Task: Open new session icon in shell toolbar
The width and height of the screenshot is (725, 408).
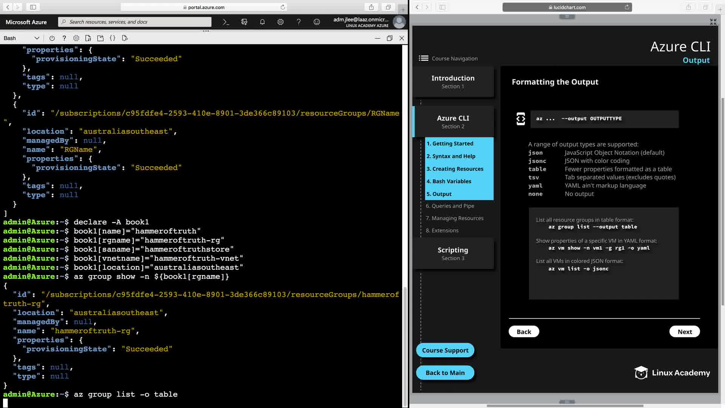Action: 100,38
